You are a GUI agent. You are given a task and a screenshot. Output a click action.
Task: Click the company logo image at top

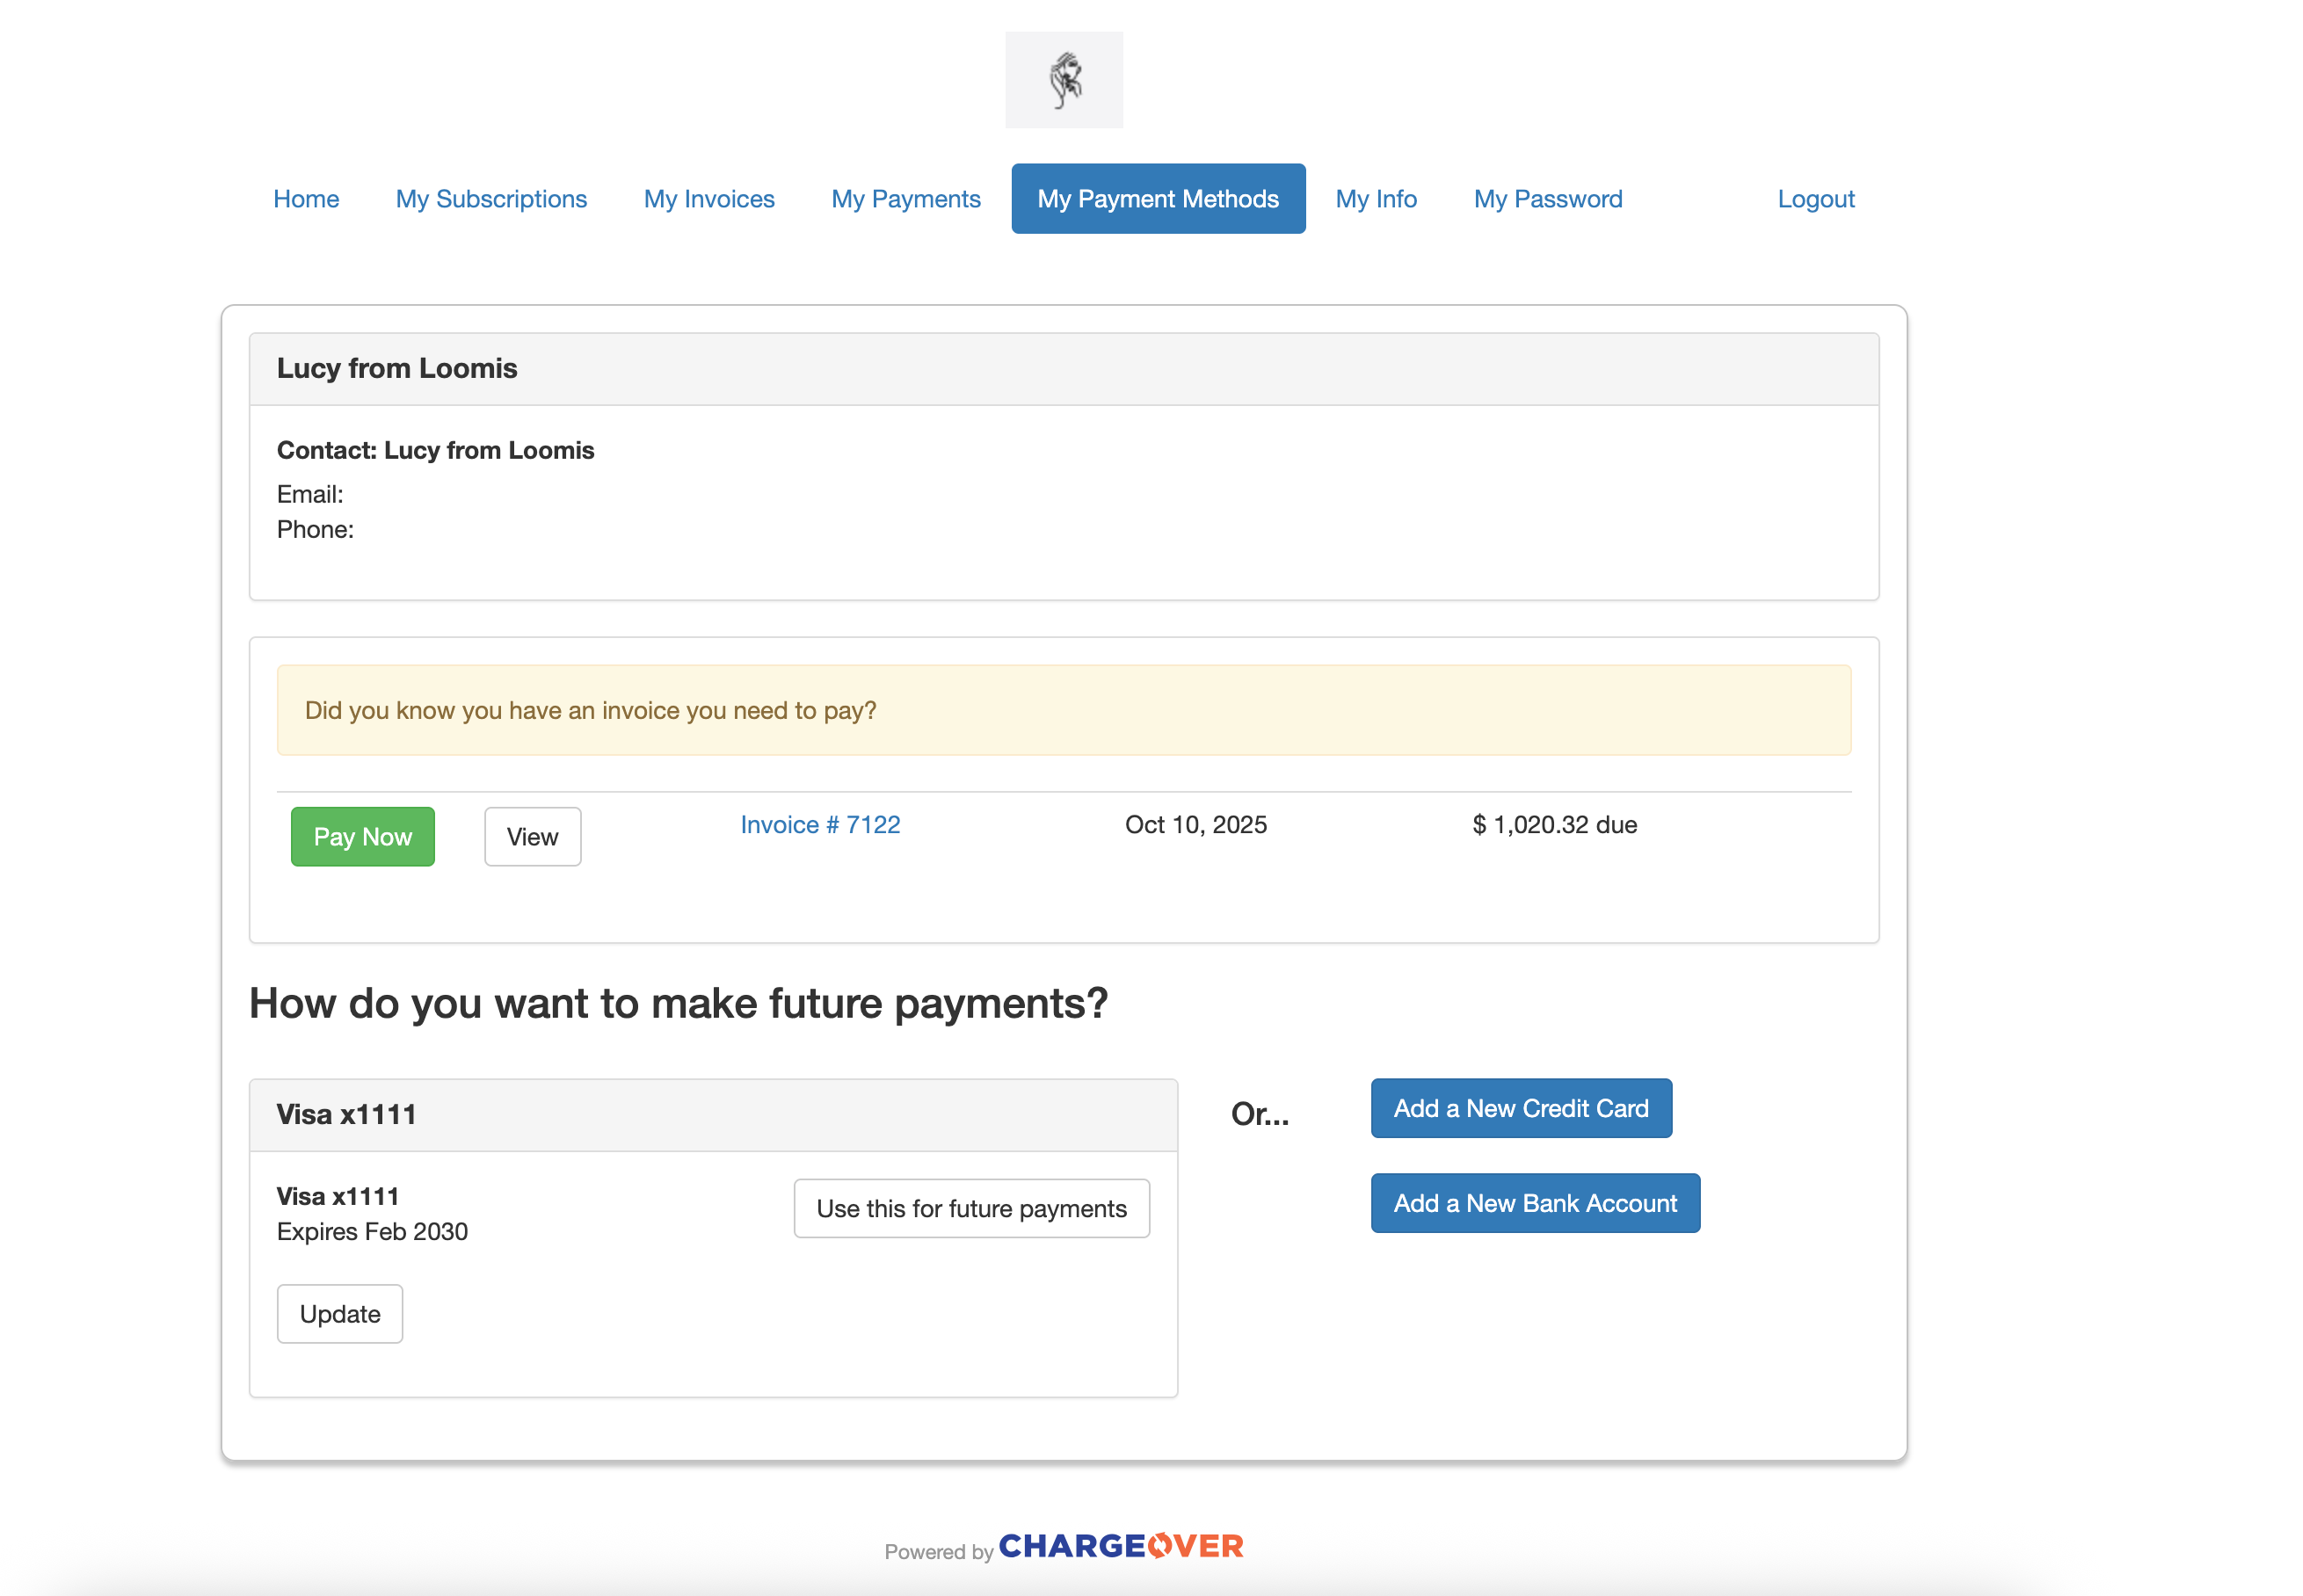(1064, 80)
